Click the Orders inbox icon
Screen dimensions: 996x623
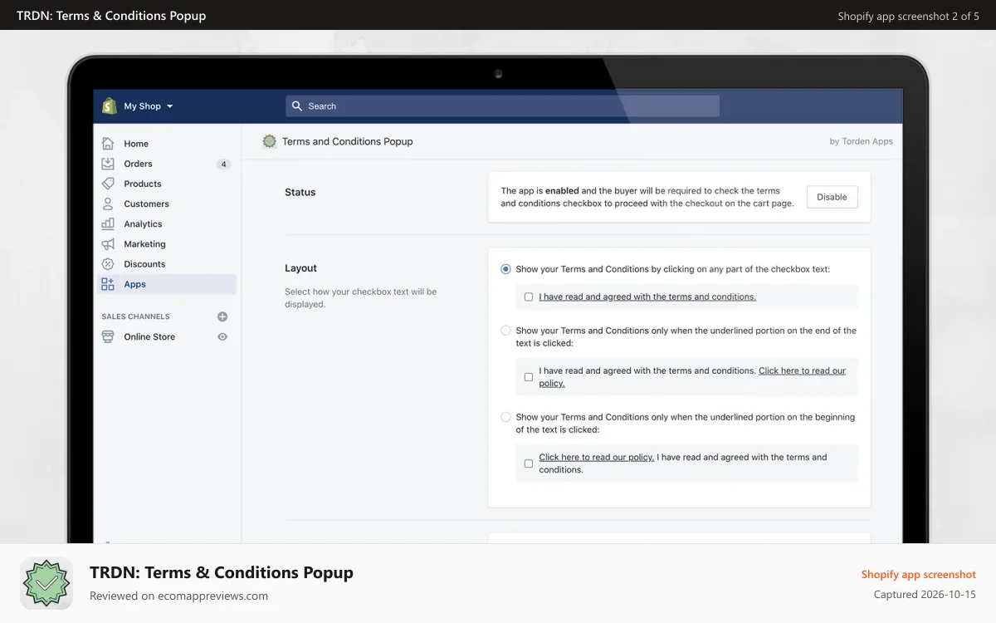coord(108,164)
